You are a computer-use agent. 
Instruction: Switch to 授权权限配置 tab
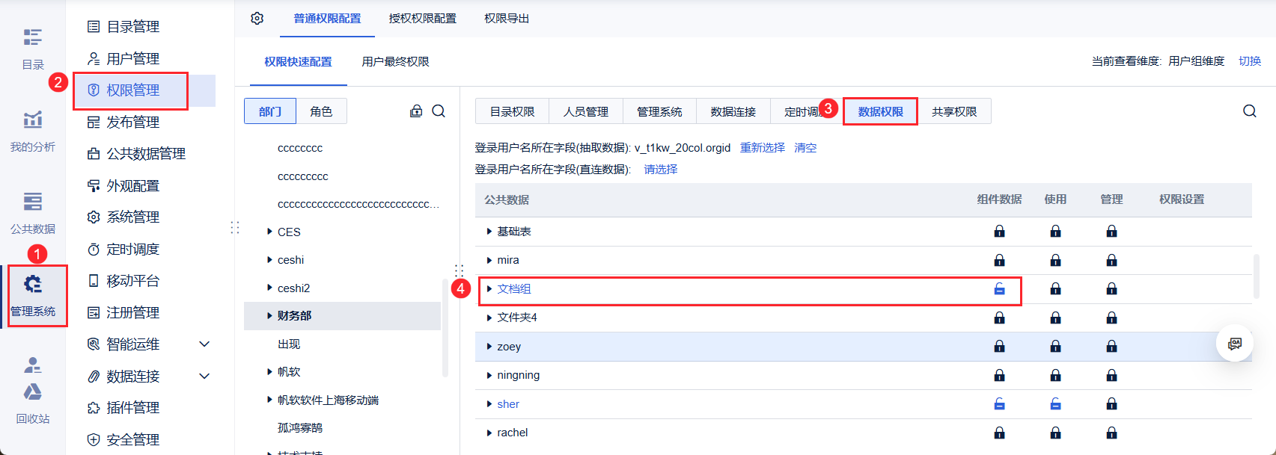422,19
